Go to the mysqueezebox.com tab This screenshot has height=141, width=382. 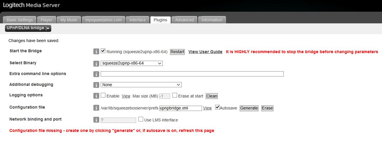click(103, 20)
